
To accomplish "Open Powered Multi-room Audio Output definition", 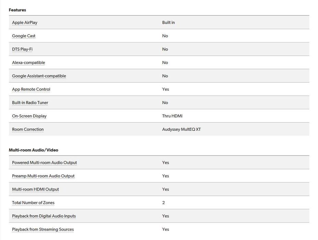I will pos(45,163).
